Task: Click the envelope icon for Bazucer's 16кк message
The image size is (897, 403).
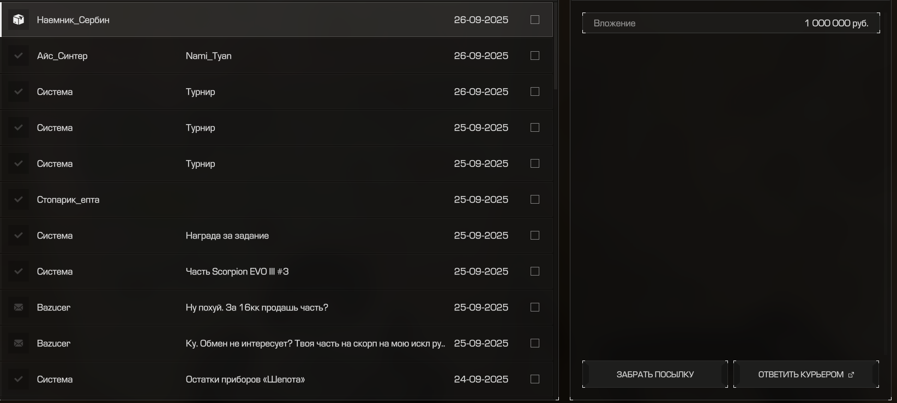Action: click(x=19, y=307)
